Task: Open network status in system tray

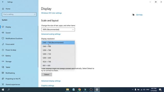Action: point(141,90)
